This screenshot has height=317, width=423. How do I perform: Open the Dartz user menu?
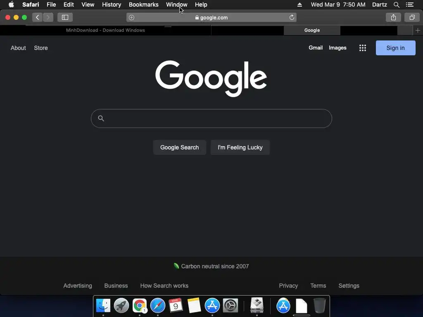pos(379,5)
